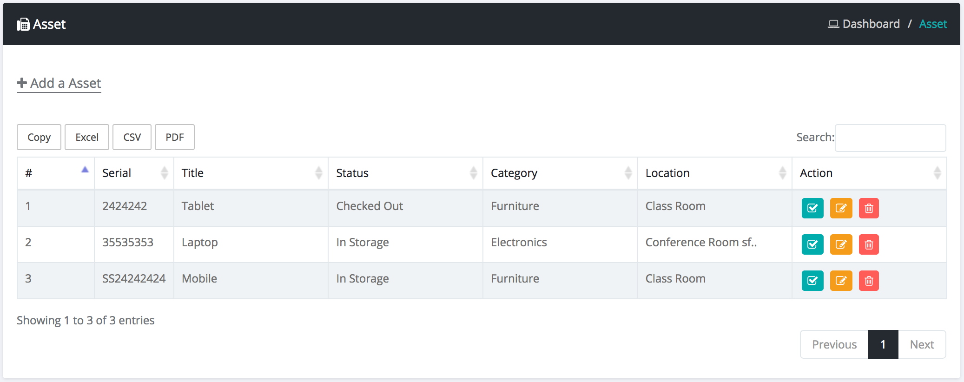
Task: Sort table by Status column
Action: [405, 173]
